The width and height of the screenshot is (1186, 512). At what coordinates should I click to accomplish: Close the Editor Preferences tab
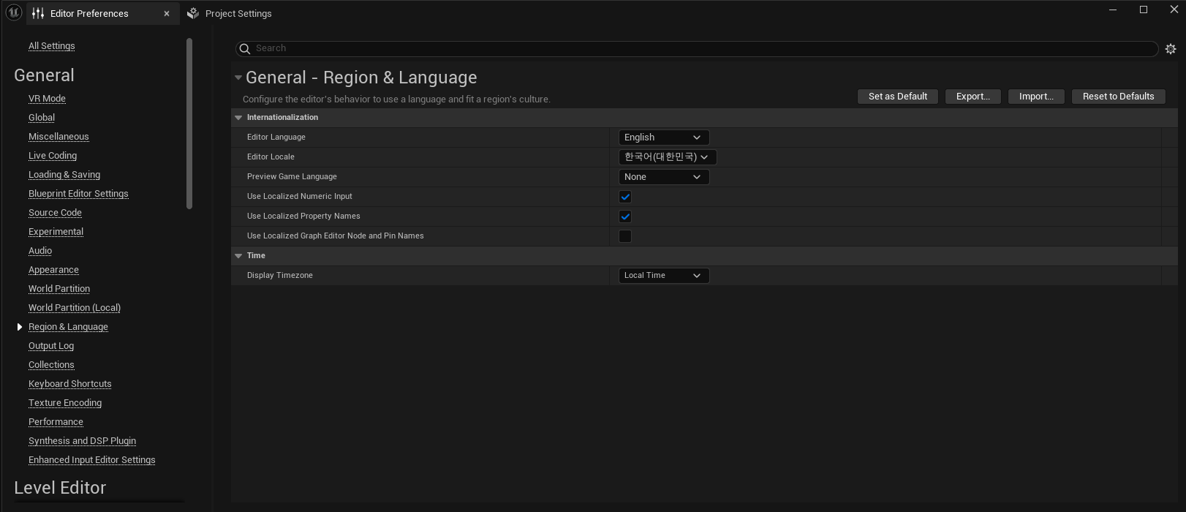point(167,13)
